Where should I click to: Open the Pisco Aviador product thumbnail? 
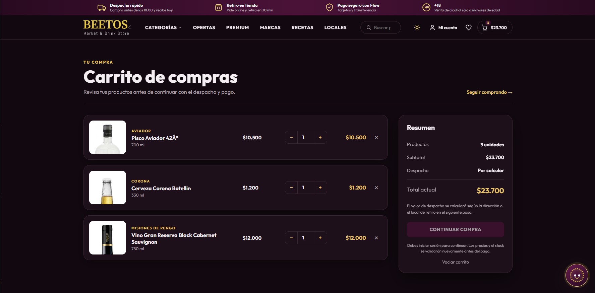click(x=108, y=137)
